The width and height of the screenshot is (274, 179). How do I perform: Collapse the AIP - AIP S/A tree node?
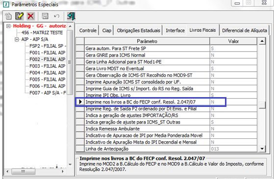tap(17, 39)
